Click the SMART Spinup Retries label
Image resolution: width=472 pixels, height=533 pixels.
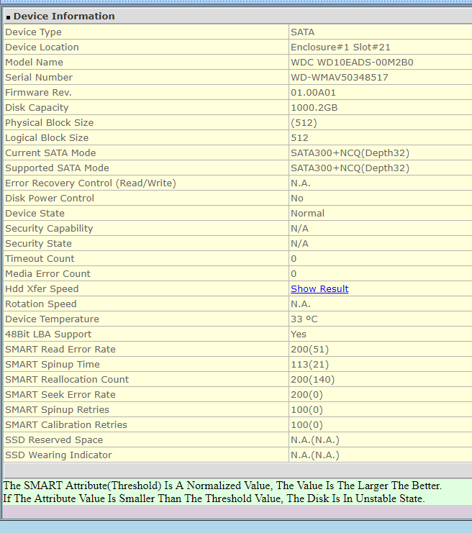coord(57,409)
